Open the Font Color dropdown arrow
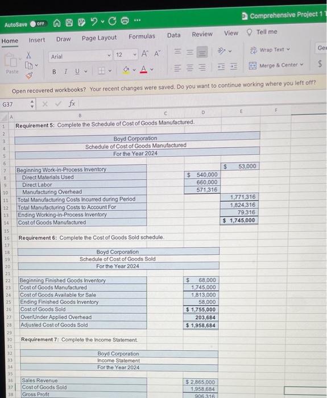 tap(152, 69)
